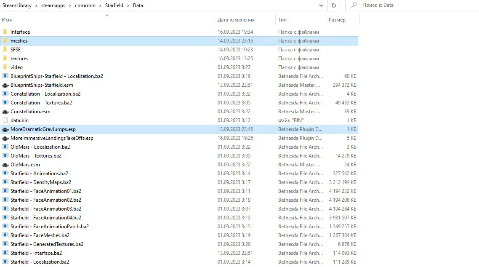This screenshot has width=479, height=267.
Task: Click icon of Constellation - Localization.ba2
Action: [5, 94]
